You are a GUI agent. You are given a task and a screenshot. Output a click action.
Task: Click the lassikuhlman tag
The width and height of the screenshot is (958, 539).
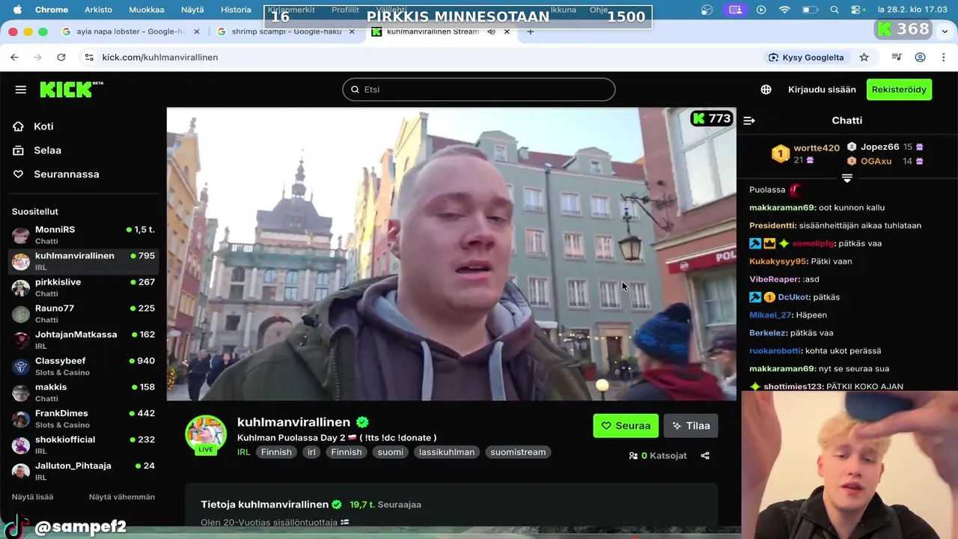coord(447,452)
